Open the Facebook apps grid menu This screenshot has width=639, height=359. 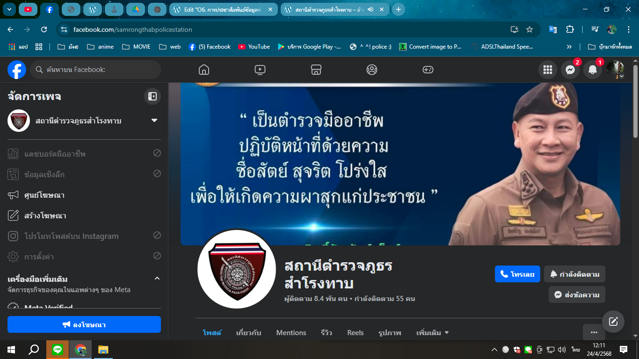547,70
